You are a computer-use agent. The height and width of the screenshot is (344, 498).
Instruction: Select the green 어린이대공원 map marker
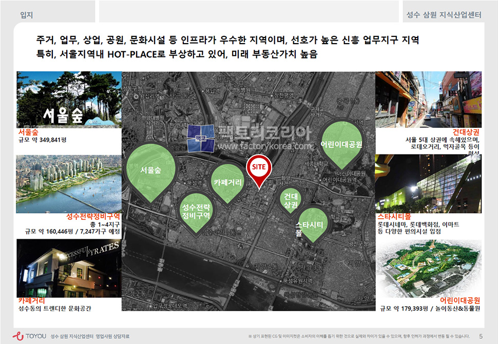pyautogui.click(x=341, y=145)
